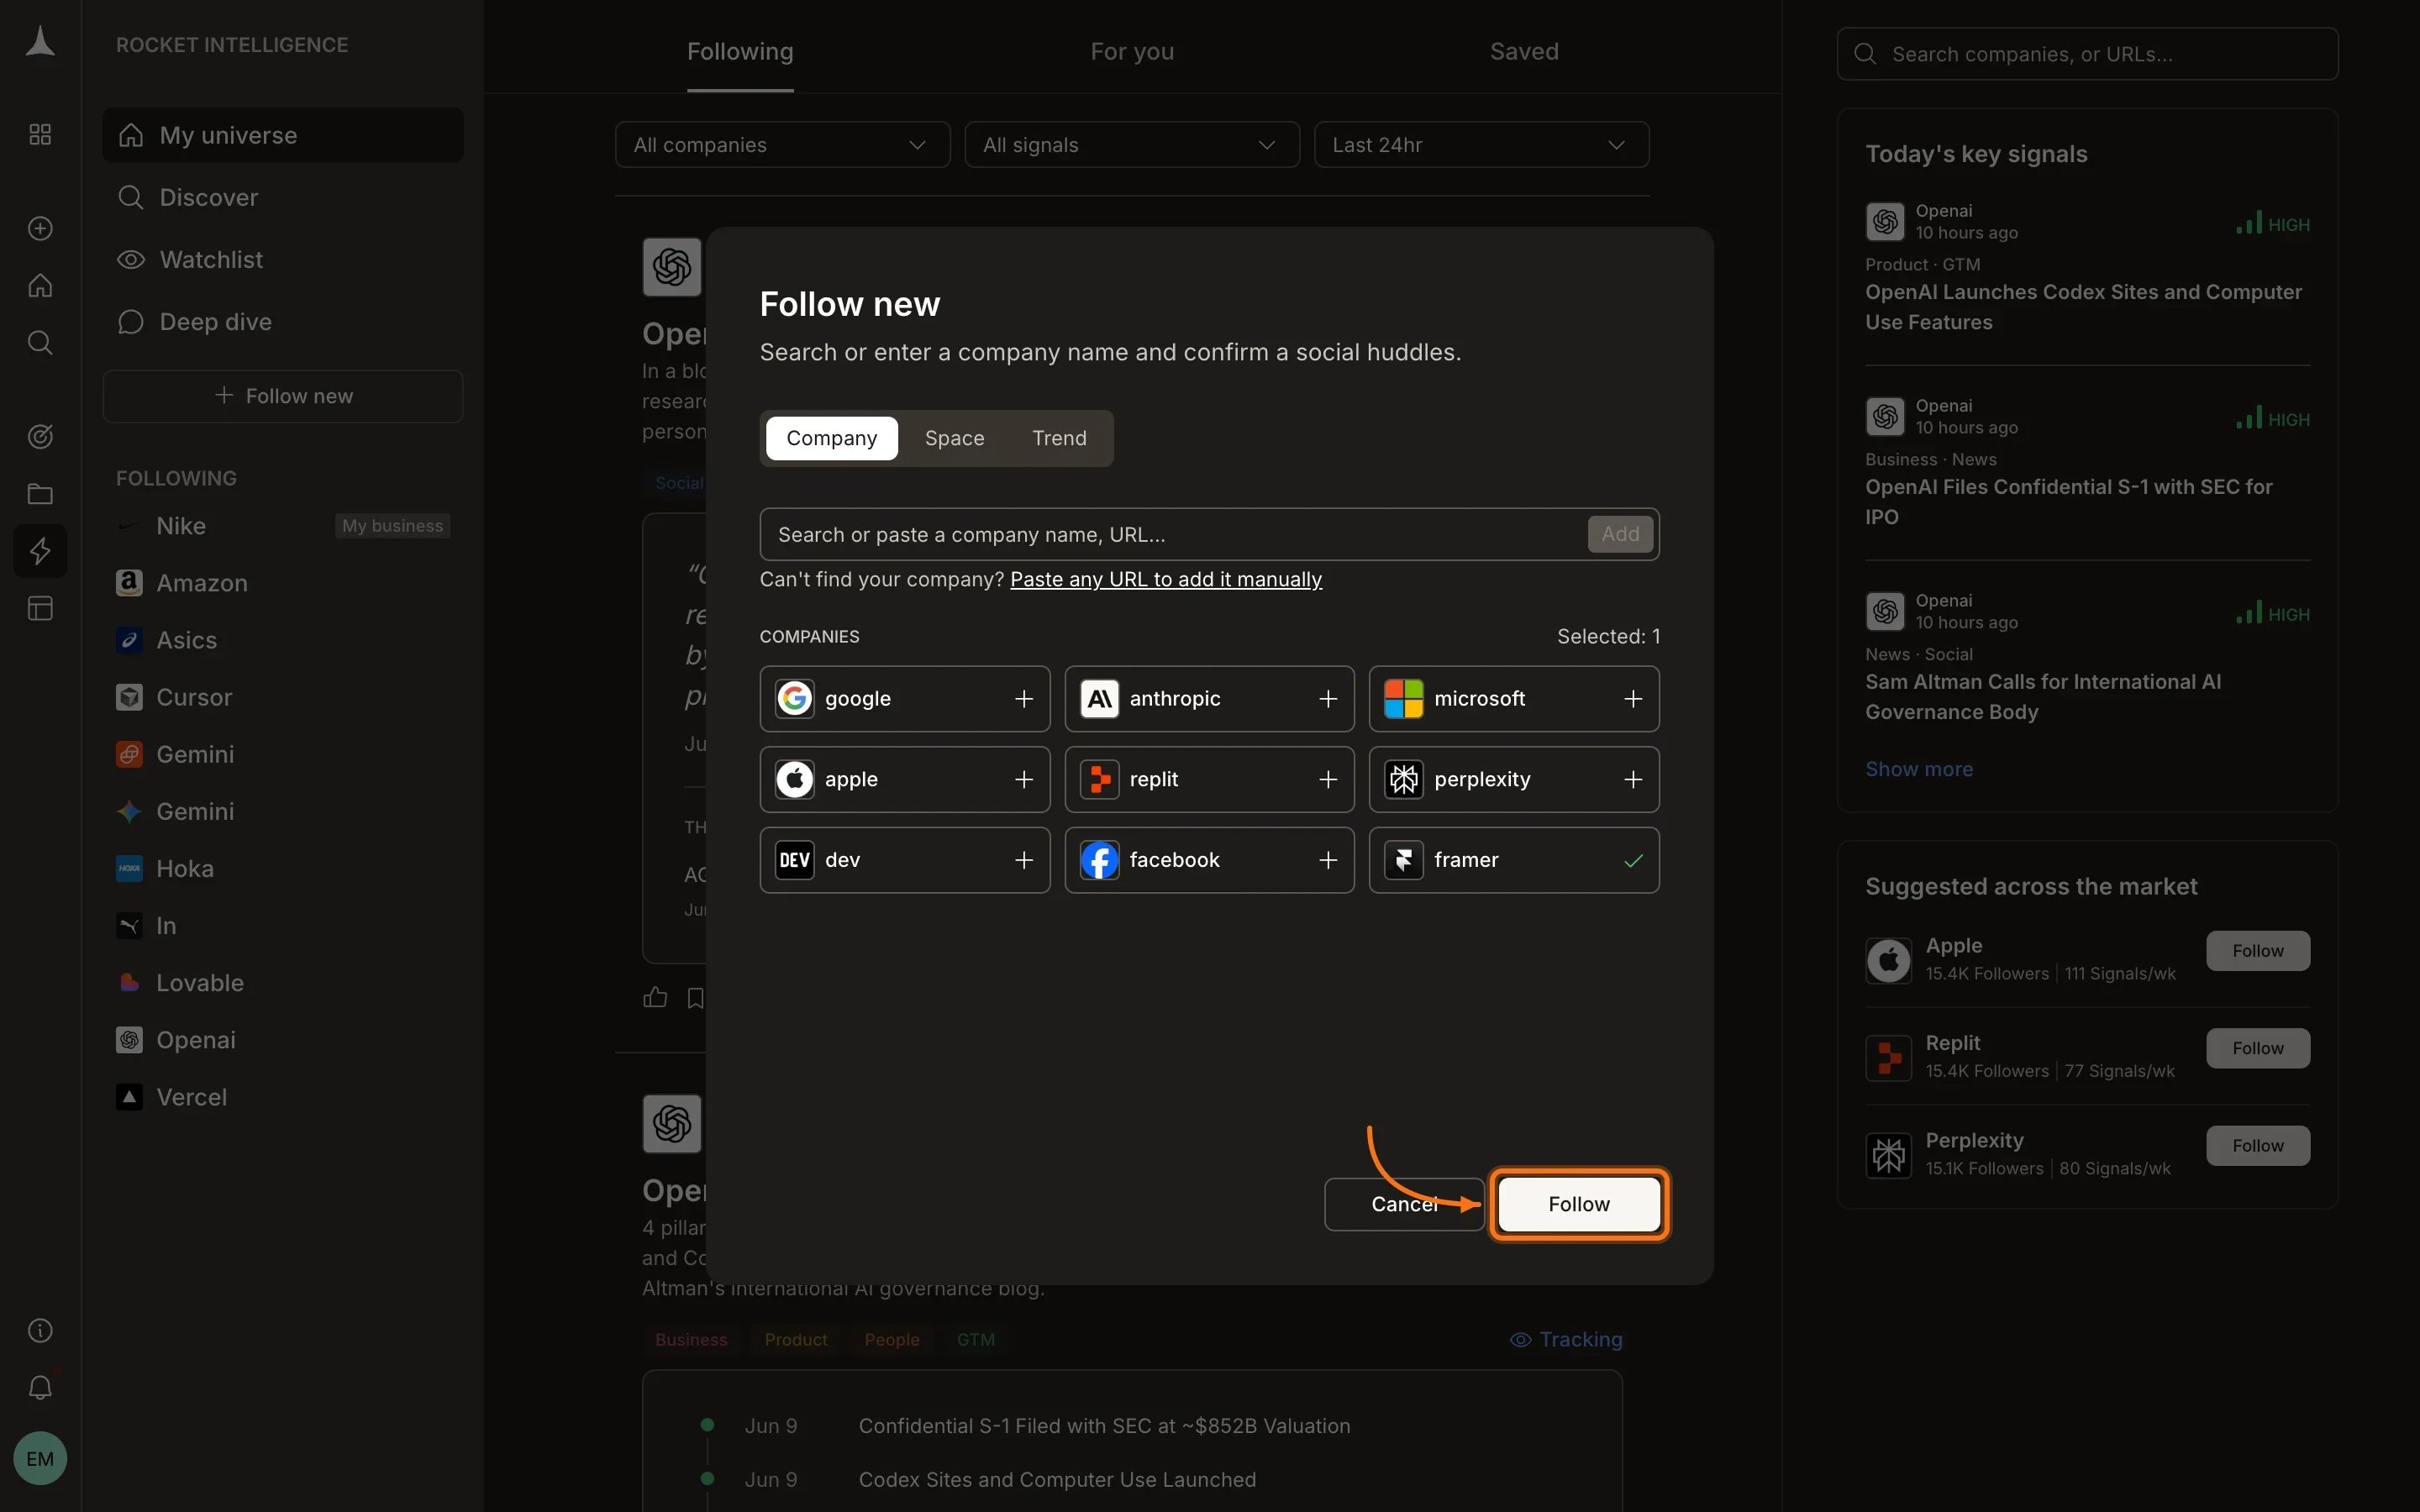The image size is (2420, 1512).
Task: Switch to the Saved tab
Action: [1524, 52]
